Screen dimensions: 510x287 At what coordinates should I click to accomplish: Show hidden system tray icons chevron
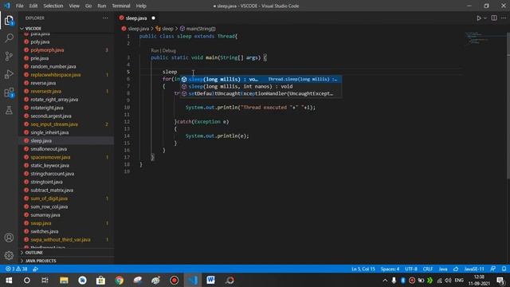[x=385, y=280]
